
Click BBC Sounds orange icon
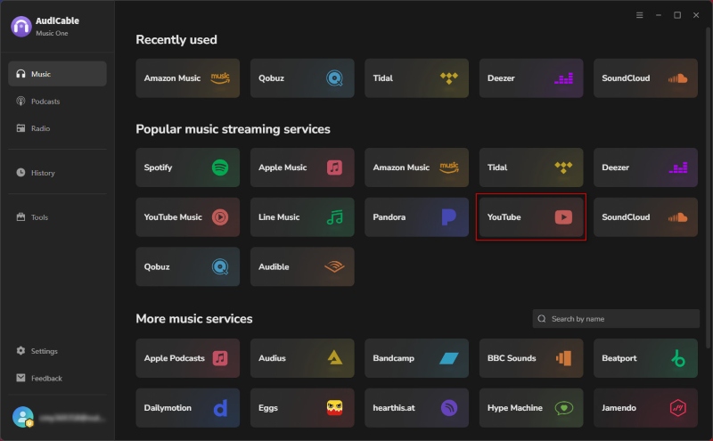tap(563, 358)
